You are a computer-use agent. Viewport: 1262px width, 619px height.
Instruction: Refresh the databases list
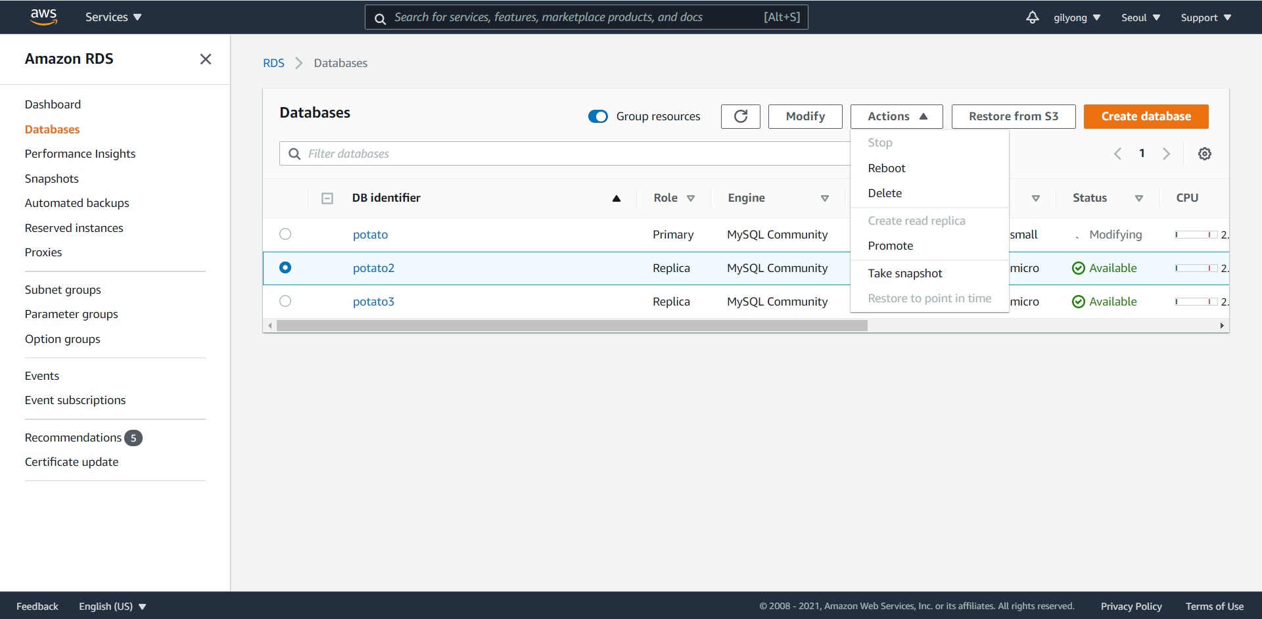pyautogui.click(x=740, y=116)
